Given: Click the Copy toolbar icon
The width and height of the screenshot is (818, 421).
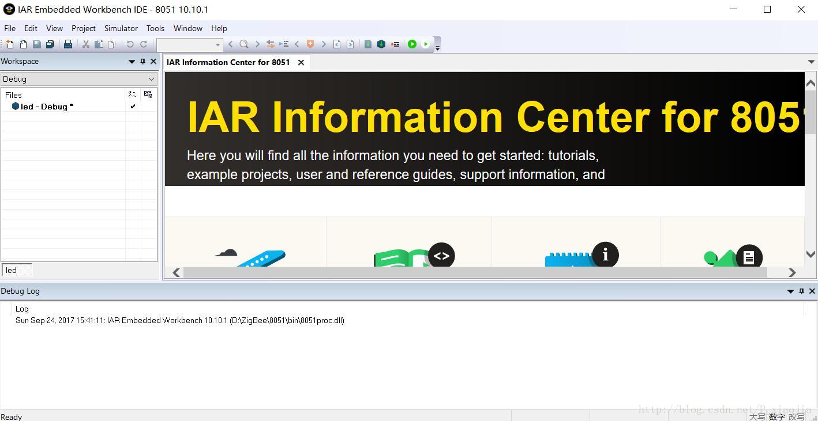Looking at the screenshot, I should (99, 44).
